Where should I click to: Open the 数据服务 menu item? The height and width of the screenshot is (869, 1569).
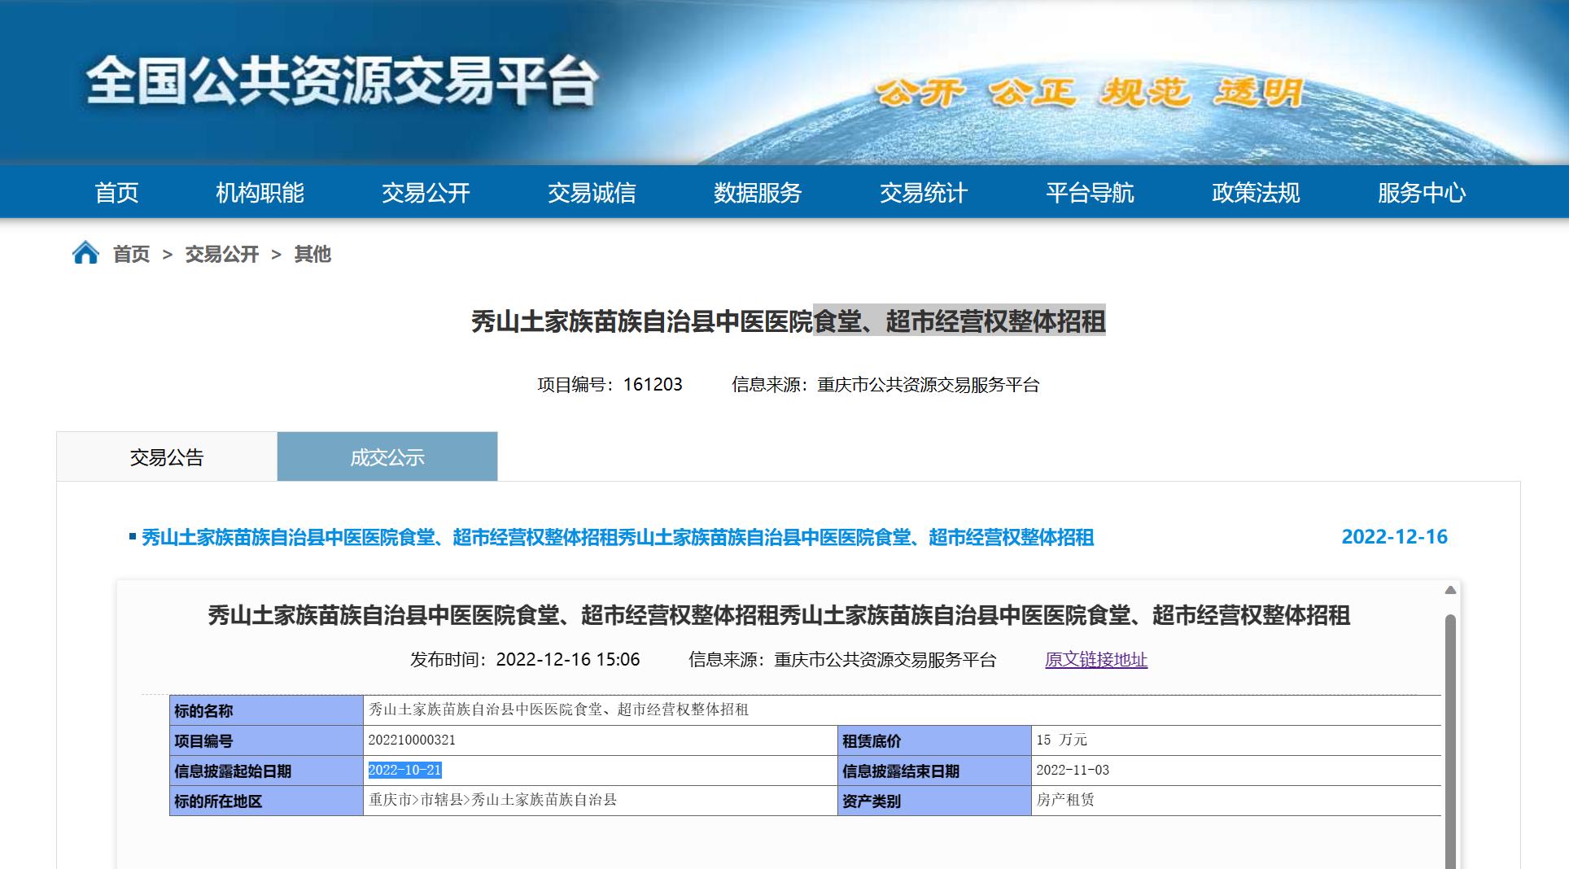[x=758, y=193]
